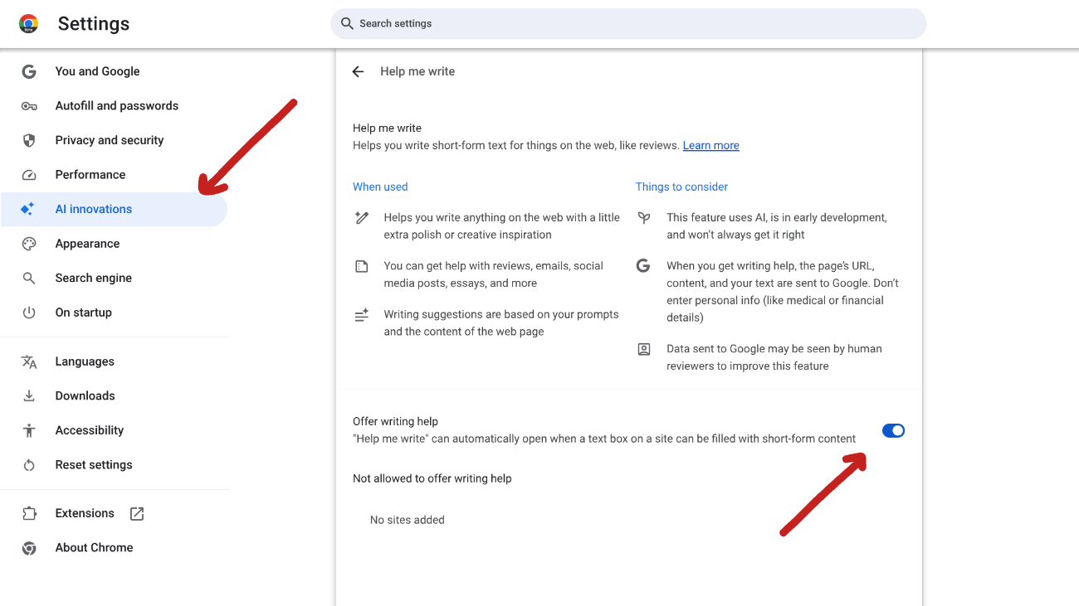Click the Privacy and security shield icon
Screen dimensions: 1079x606
pyautogui.click(x=29, y=139)
